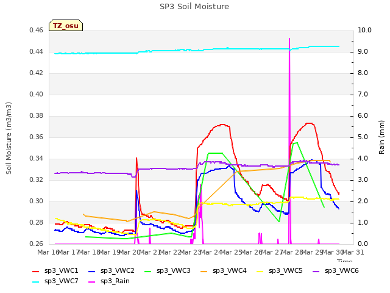This screenshot has height=293, width=390.
Task: Click the 0.42 left axis tick label
Action: coord(37,73)
